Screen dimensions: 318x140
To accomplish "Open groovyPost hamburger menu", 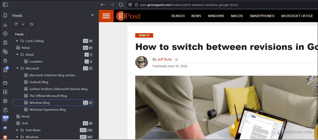I will pos(106,16).
